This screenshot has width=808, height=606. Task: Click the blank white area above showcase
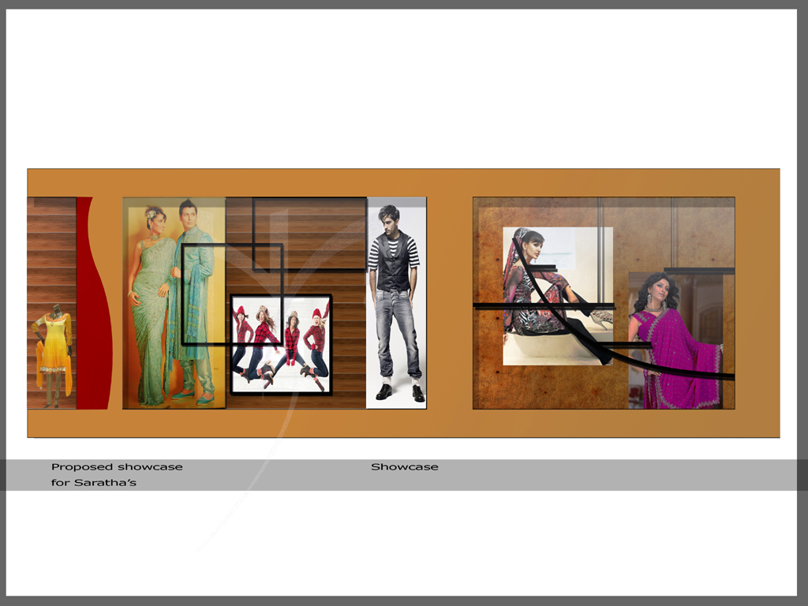pyautogui.click(x=402, y=87)
